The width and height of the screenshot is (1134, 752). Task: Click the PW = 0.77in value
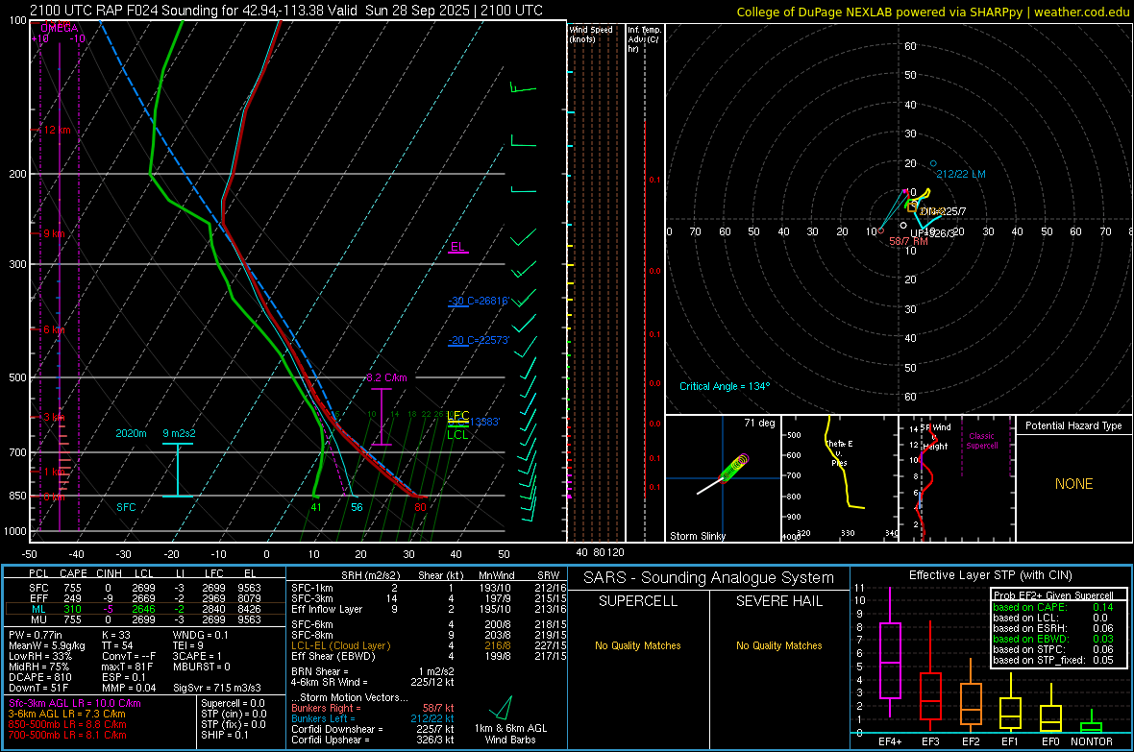click(37, 635)
